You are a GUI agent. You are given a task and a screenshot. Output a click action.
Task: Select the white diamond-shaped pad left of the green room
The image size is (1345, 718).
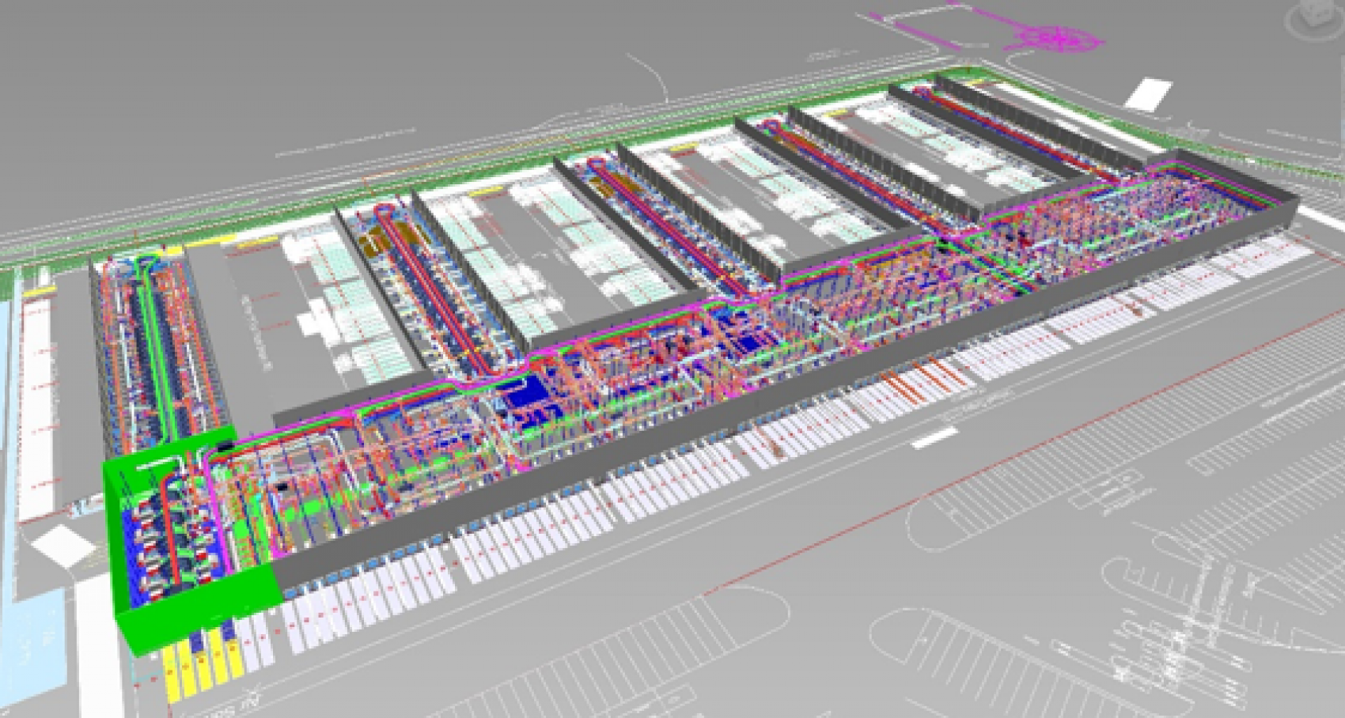tap(63, 546)
